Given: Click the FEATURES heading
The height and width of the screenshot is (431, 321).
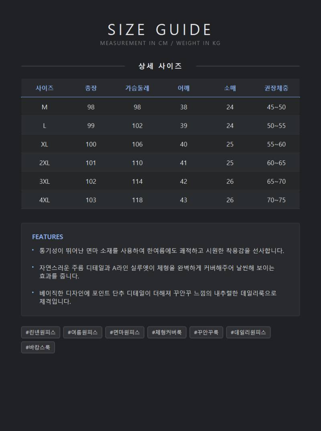Looking at the screenshot, I should point(47,237).
